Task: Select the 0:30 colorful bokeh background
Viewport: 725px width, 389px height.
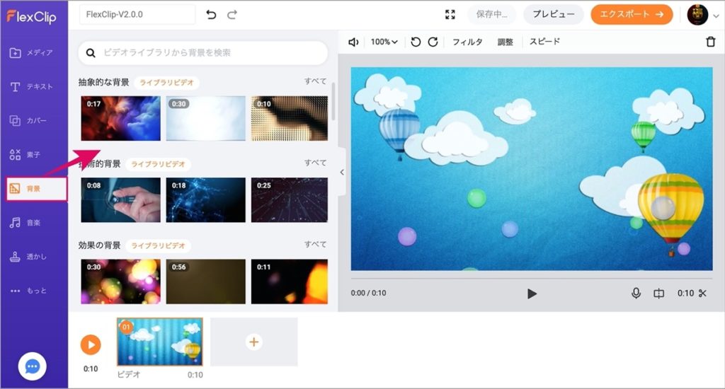Action: click(120, 281)
